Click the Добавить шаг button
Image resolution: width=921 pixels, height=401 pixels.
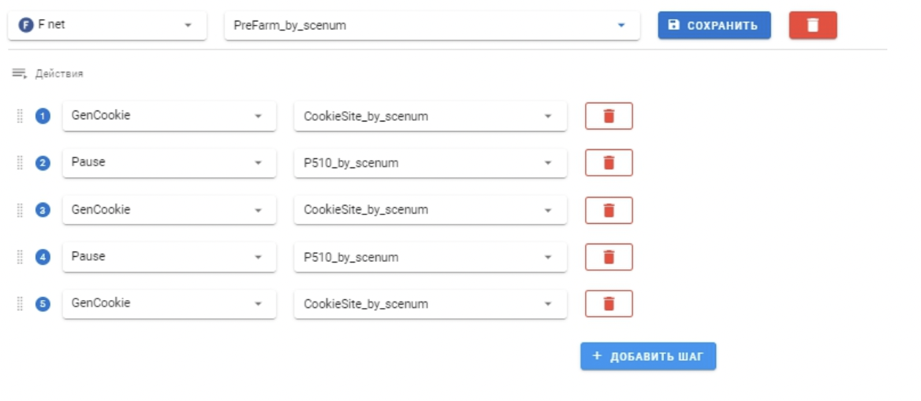648,356
